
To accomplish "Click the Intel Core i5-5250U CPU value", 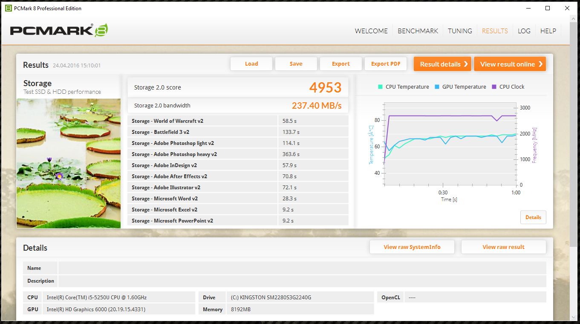I will (97, 298).
